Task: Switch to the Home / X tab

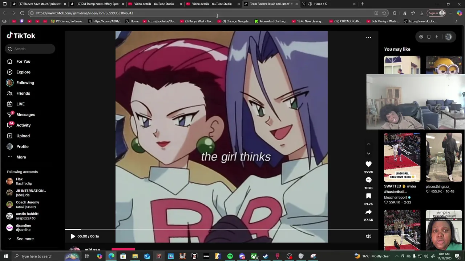Action: tap(329, 4)
